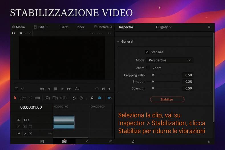
Task: Open the Fusion page at the bottom
Action: point(88,141)
